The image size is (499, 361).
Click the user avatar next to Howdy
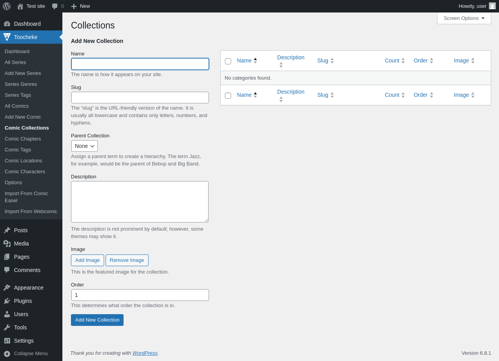coord(492,6)
